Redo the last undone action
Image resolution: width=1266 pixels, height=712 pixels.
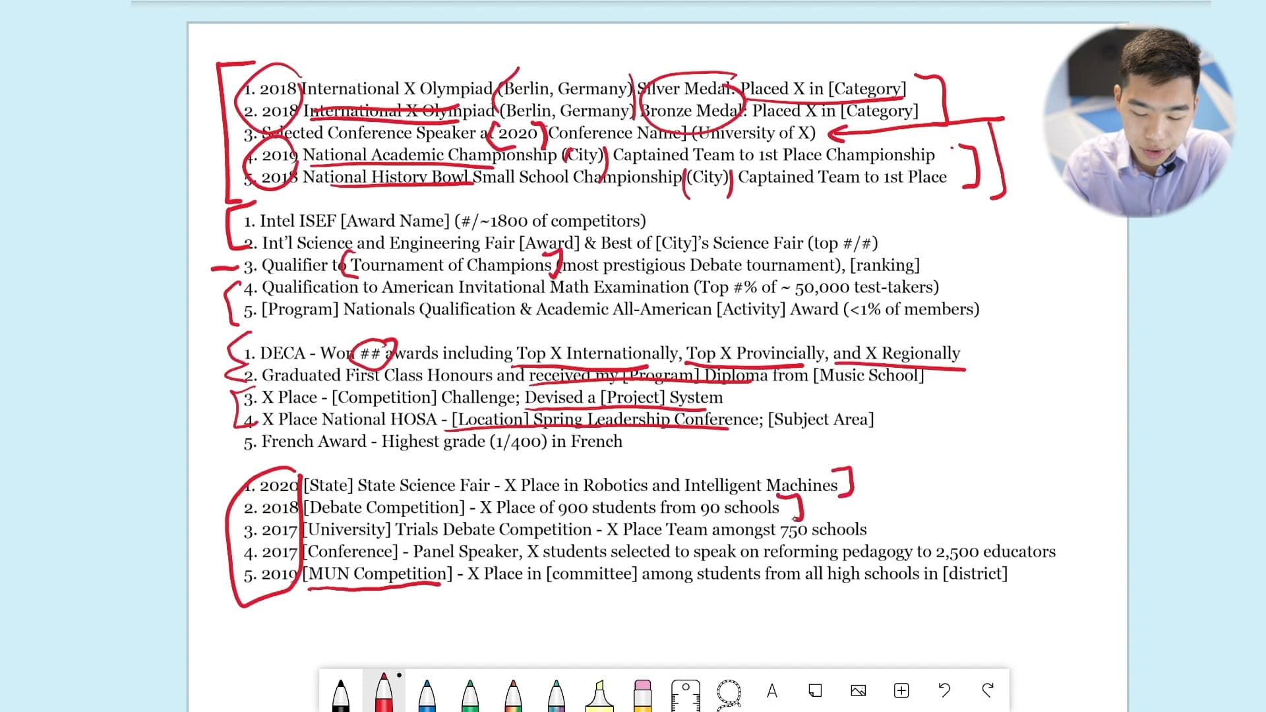pyautogui.click(x=987, y=691)
